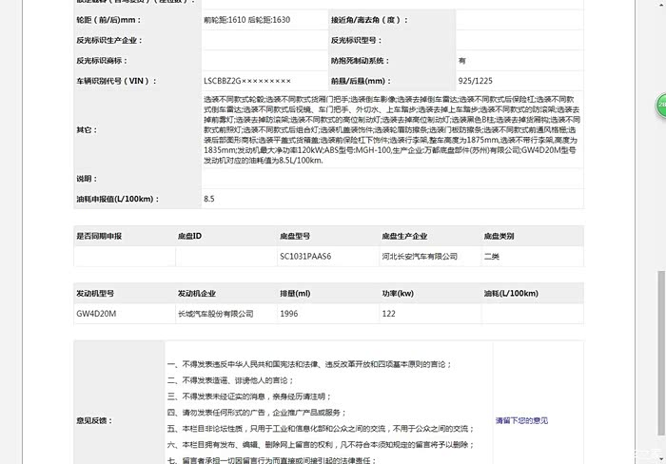Click the fuel consumption value 8.5
666x464 pixels.
point(209,199)
